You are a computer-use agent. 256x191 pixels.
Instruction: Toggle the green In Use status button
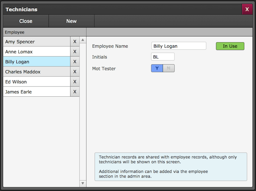230,46
